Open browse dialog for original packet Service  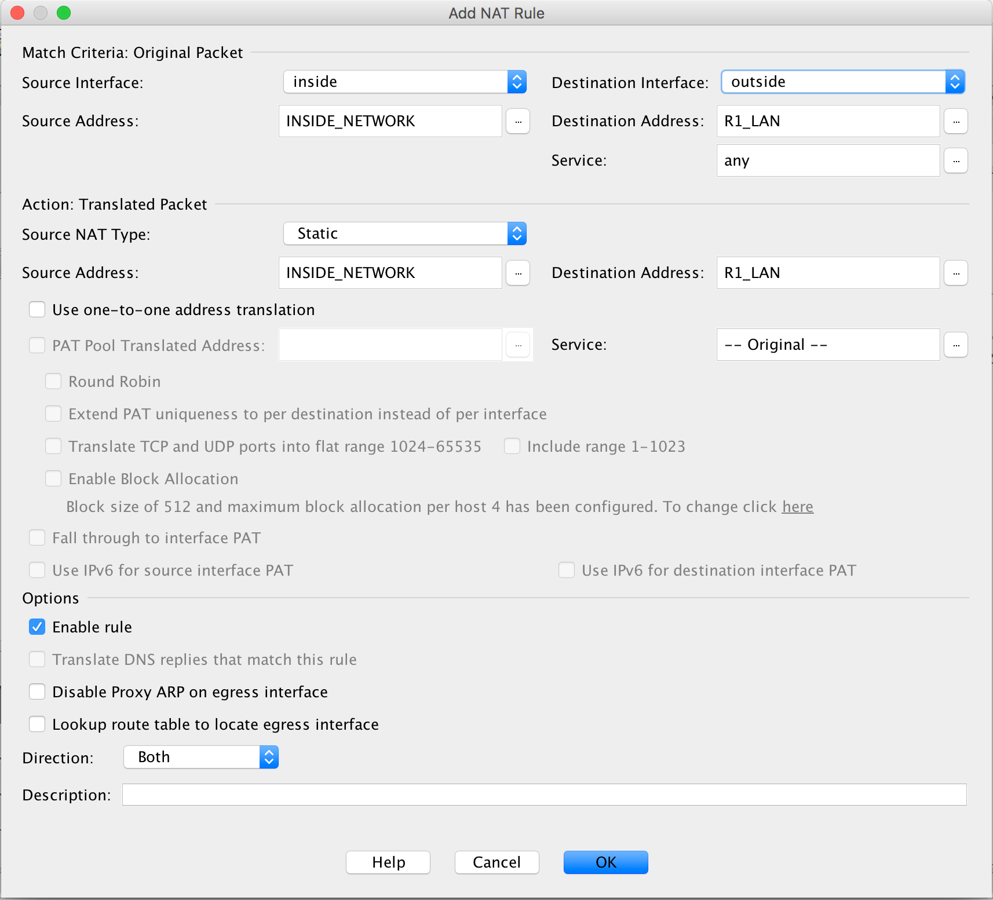click(x=955, y=161)
